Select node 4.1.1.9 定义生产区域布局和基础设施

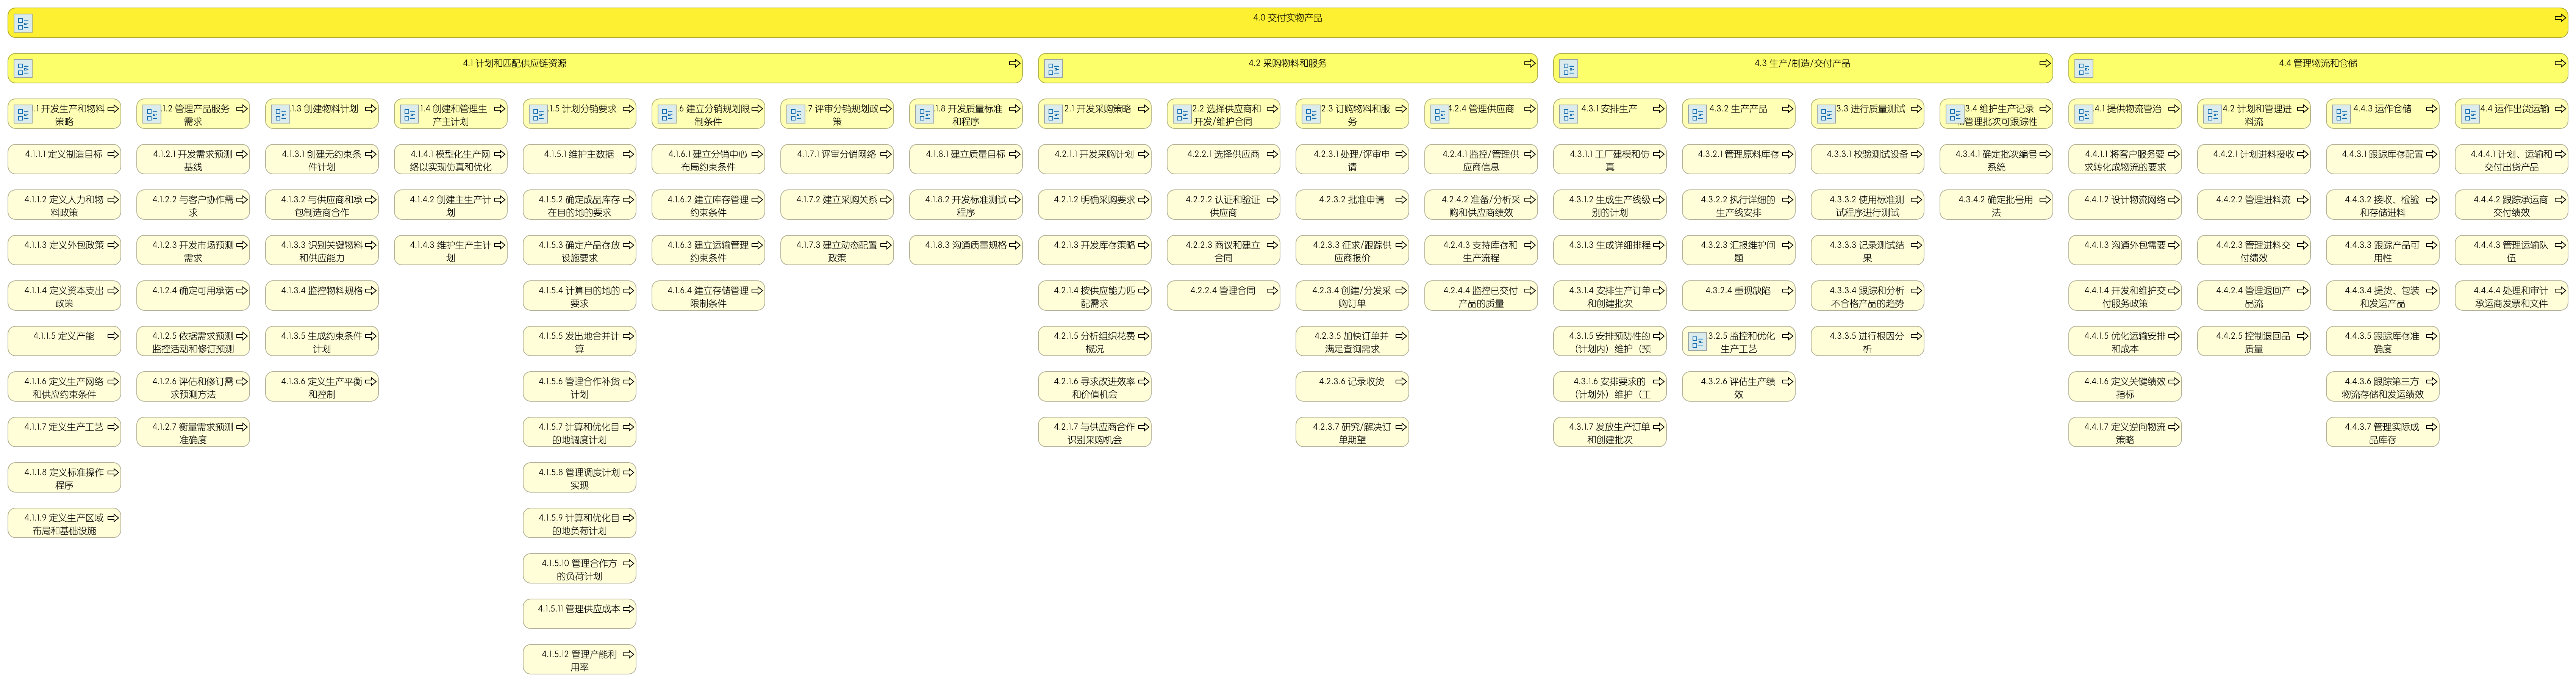[x=64, y=523]
